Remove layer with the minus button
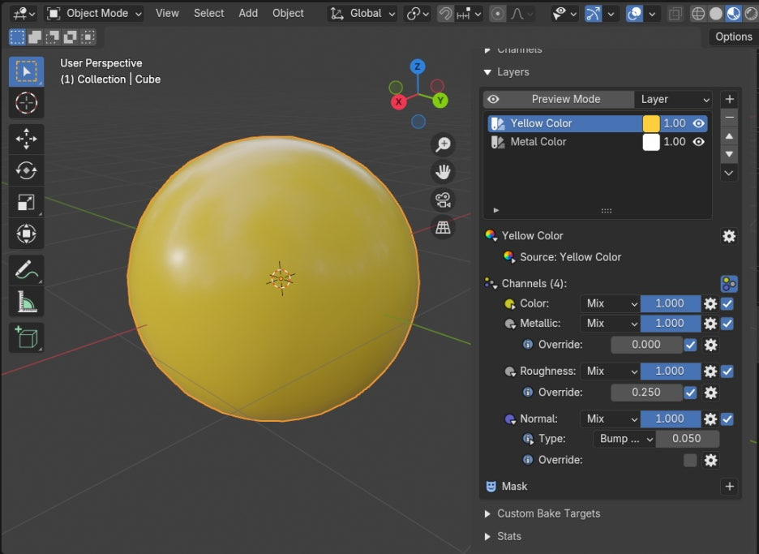Image resolution: width=759 pixels, height=554 pixels. pos(730,118)
